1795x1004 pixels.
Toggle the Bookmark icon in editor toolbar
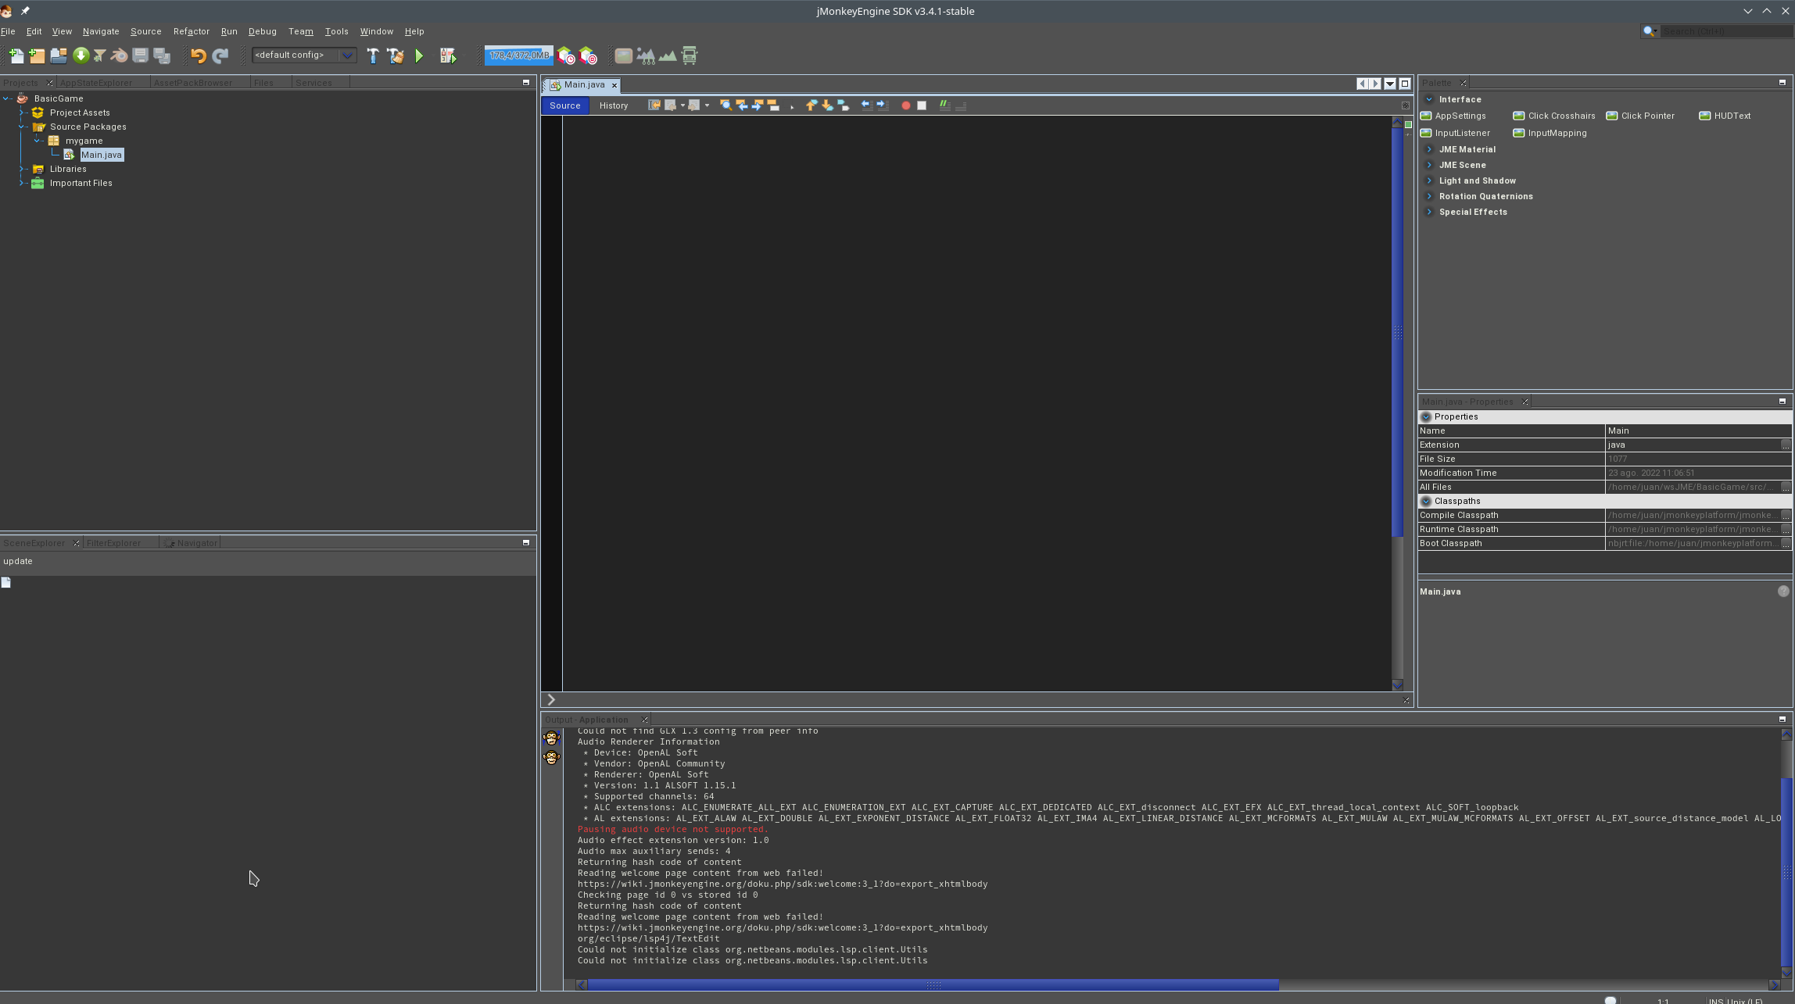pos(844,105)
